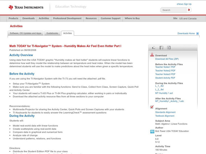
Task: Click the Math TODAY activity title
Action: click(65, 46)
